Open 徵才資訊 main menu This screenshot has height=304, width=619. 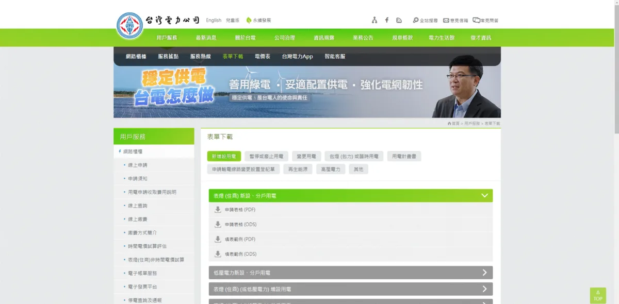(481, 38)
